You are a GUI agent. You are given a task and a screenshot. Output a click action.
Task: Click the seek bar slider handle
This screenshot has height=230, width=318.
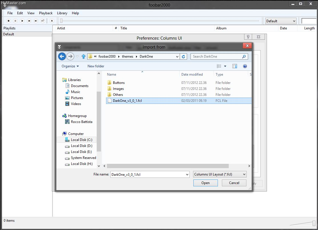pos(61,21)
